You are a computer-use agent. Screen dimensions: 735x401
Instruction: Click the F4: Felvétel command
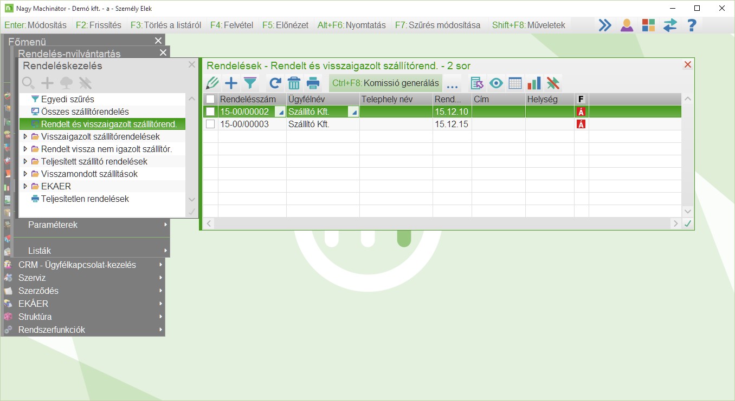pyautogui.click(x=231, y=25)
